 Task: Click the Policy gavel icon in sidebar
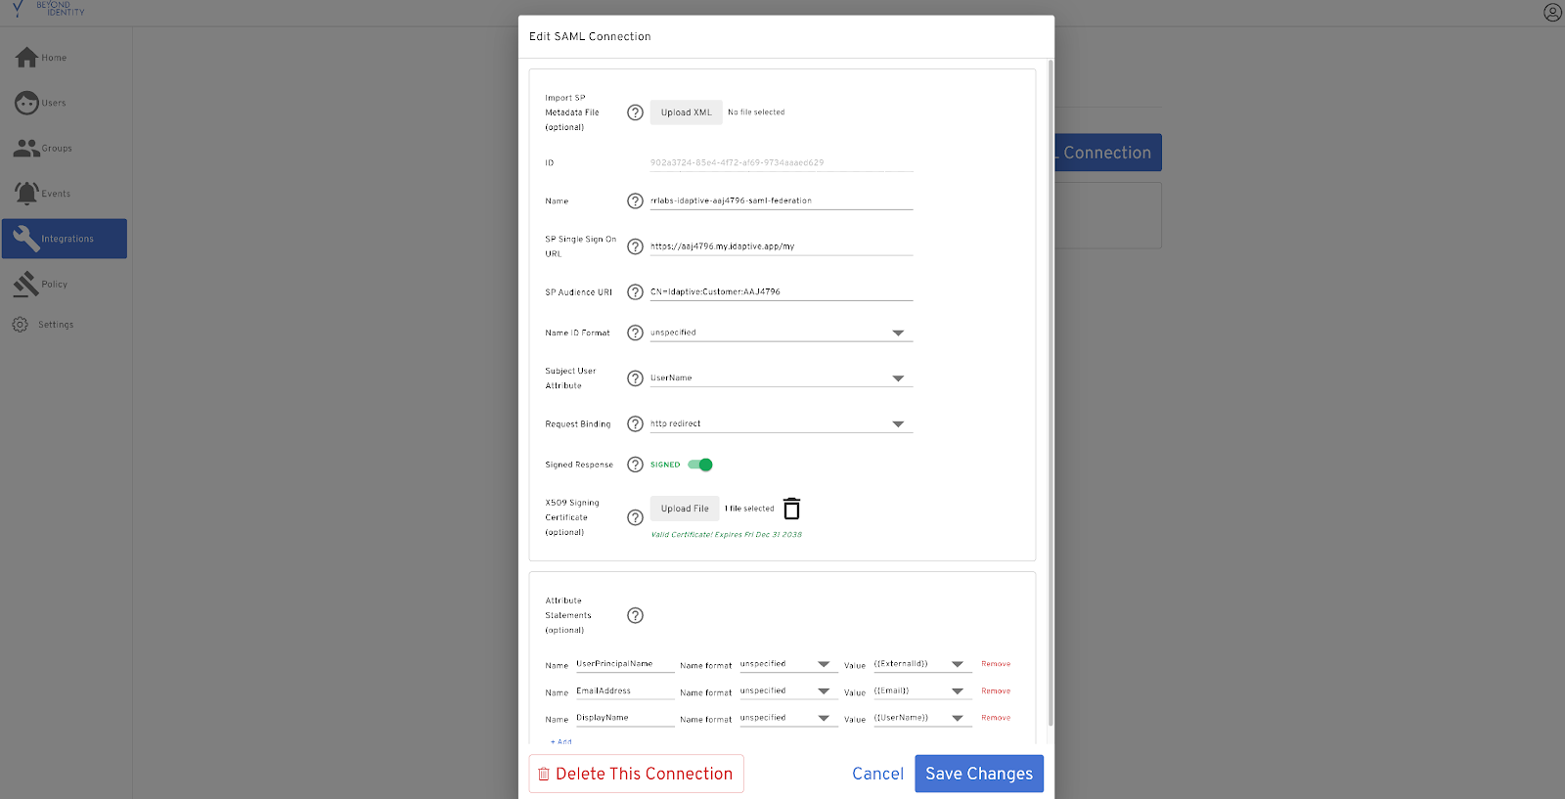point(25,284)
